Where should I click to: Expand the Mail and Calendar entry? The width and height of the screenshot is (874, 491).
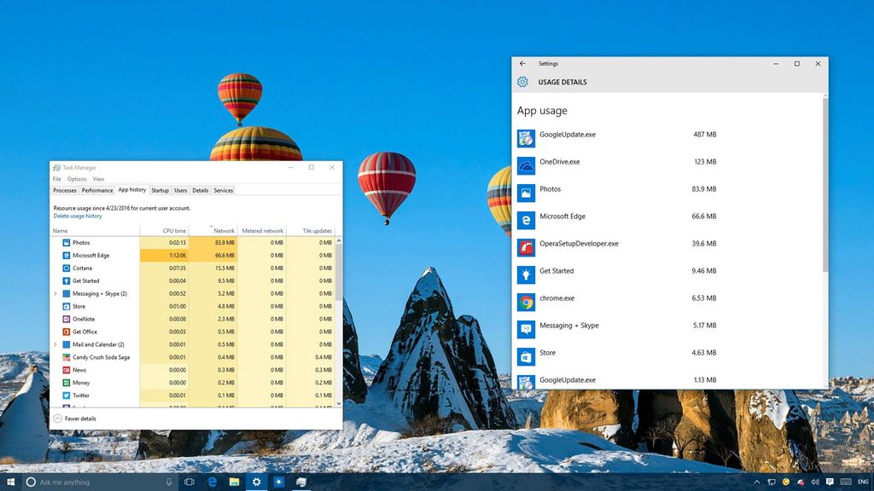click(x=55, y=344)
